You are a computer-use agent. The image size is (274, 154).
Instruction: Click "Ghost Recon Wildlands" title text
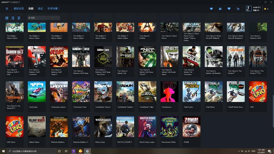pos(213,37)
